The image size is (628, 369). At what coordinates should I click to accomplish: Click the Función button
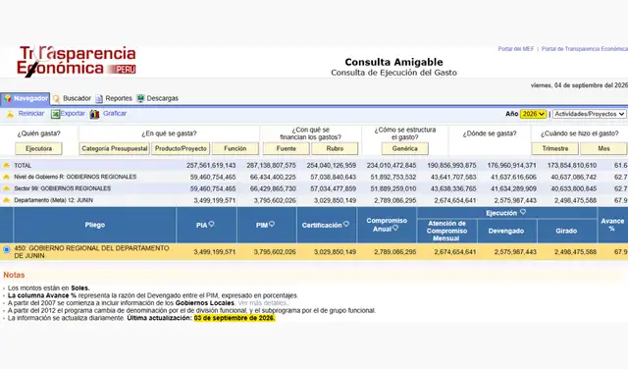235,148
